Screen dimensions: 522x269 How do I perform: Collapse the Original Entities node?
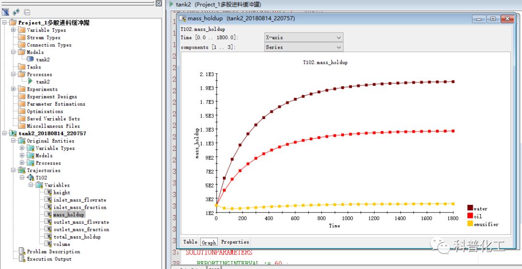pos(14,141)
